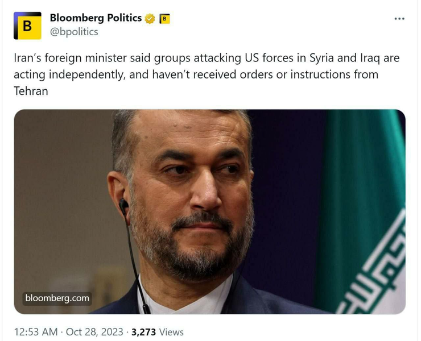Image resolution: width=421 pixels, height=341 pixels.
Task: Open the three-dot more options menu
Action: (x=399, y=19)
